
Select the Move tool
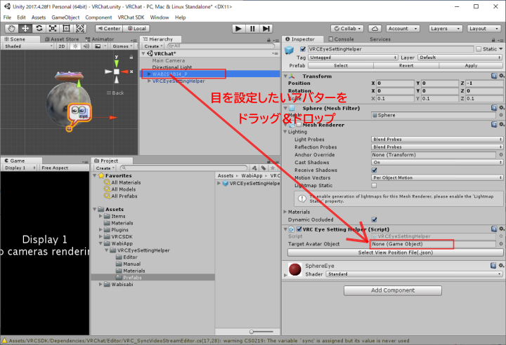[x=25, y=28]
